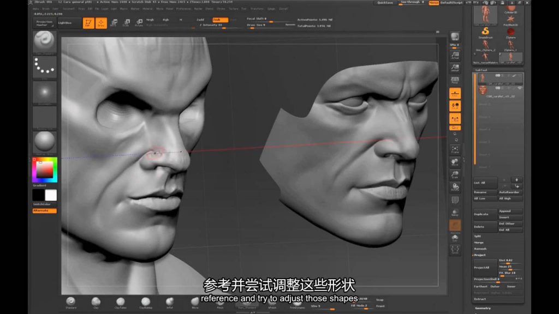Open the Alpha menu
The image size is (559, 314).
coord(35,9)
